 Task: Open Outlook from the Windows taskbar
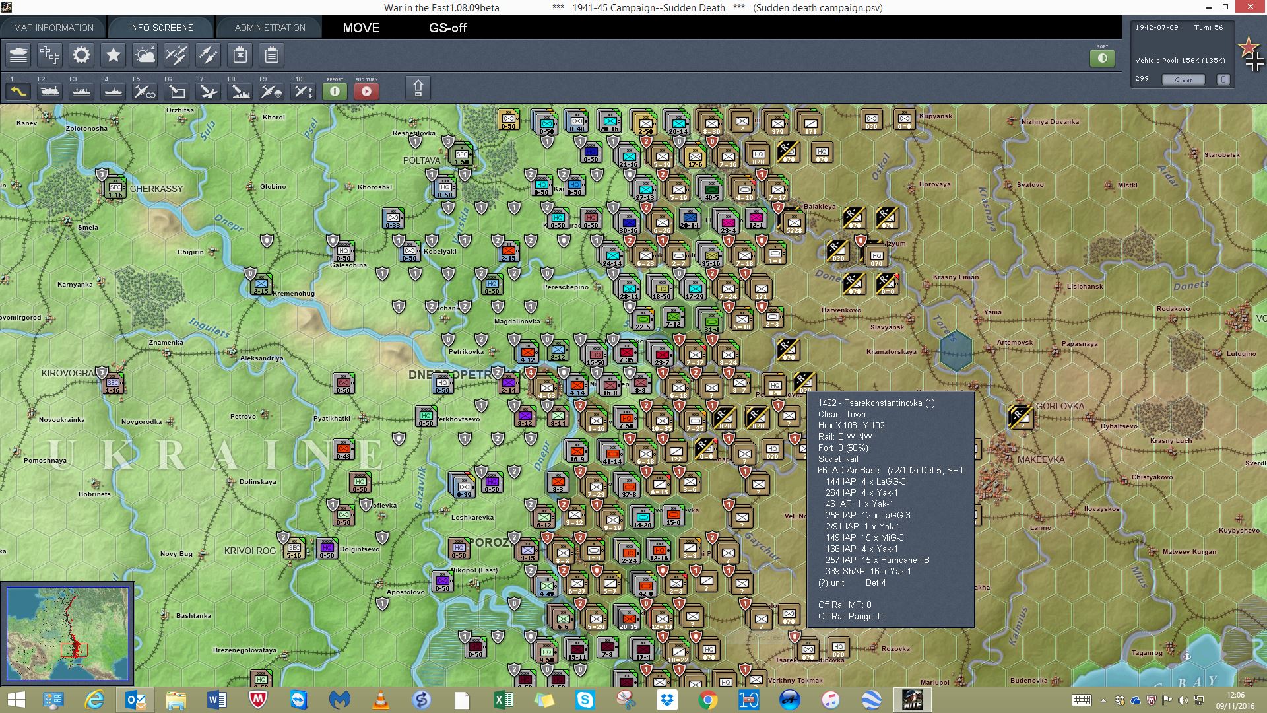(136, 700)
